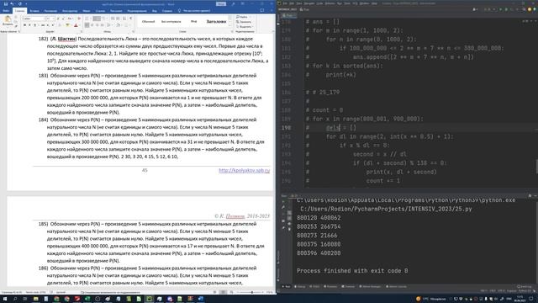Open File Explorer from the taskbar
Image resolution: width=538 pixels, height=303 pixels.
(35, 299)
